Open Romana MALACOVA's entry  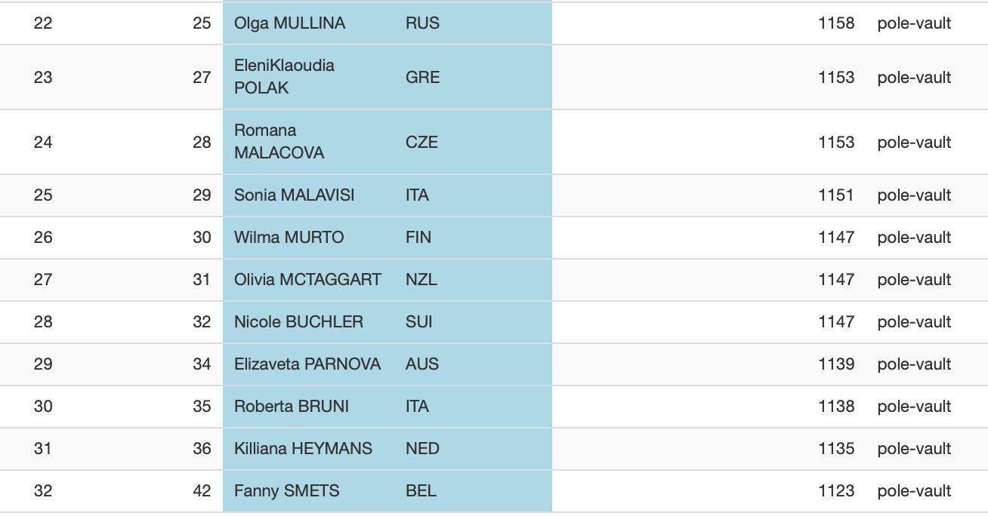pyautogui.click(x=279, y=142)
